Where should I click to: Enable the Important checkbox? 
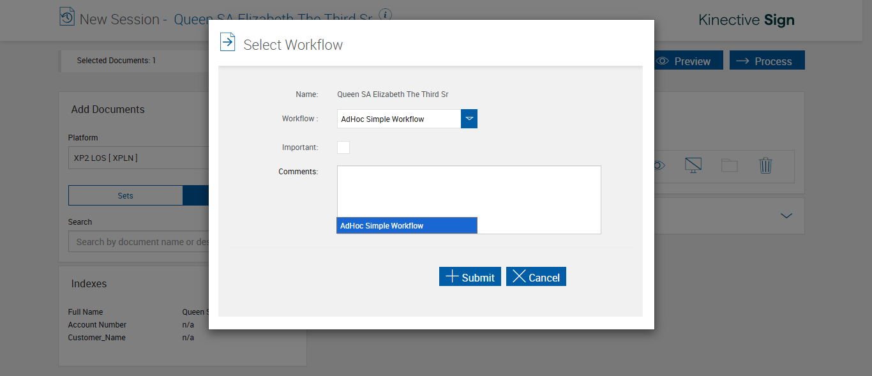pyautogui.click(x=343, y=147)
